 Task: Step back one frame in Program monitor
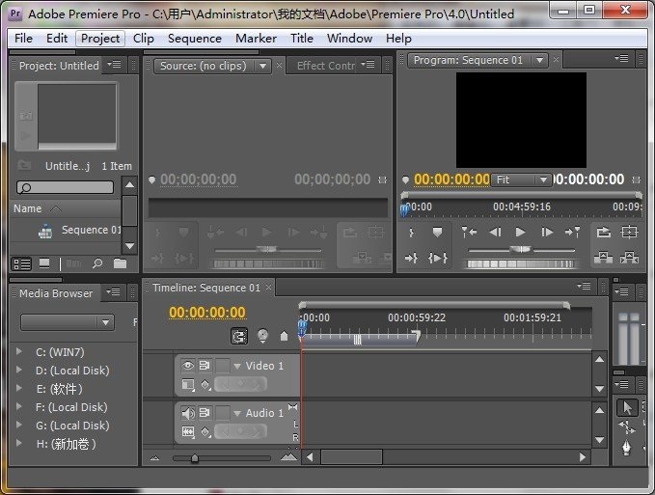click(x=495, y=233)
